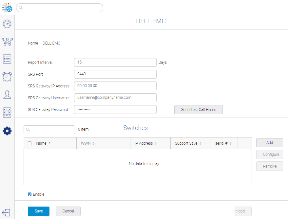Click the logout arrow icon
This screenshot has height=219, width=288.
(6, 212)
